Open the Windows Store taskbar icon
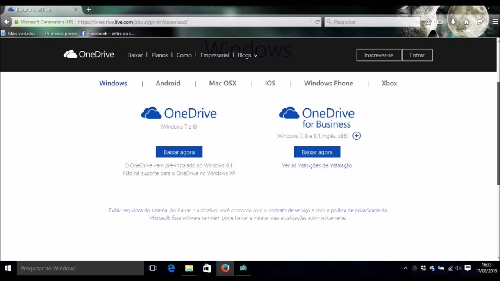 tap(207, 269)
